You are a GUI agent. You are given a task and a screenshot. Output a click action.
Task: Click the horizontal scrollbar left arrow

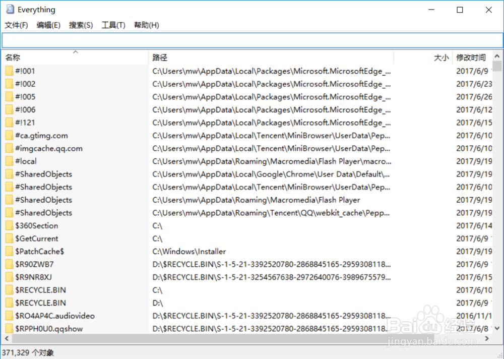(x=7, y=338)
